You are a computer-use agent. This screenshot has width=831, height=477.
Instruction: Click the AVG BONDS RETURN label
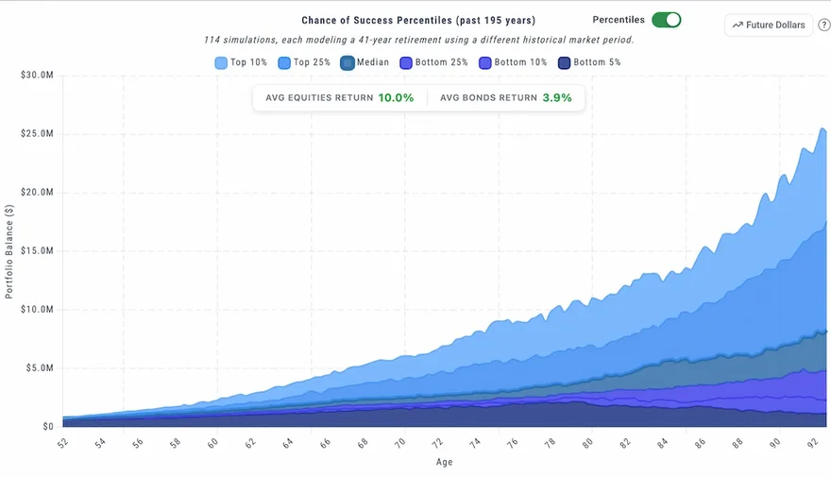click(488, 97)
